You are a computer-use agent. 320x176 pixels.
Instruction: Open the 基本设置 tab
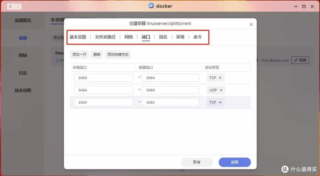point(78,37)
